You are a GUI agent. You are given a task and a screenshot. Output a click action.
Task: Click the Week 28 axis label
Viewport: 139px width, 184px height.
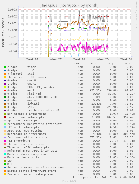pyautogui.click(x=79, y=59)
